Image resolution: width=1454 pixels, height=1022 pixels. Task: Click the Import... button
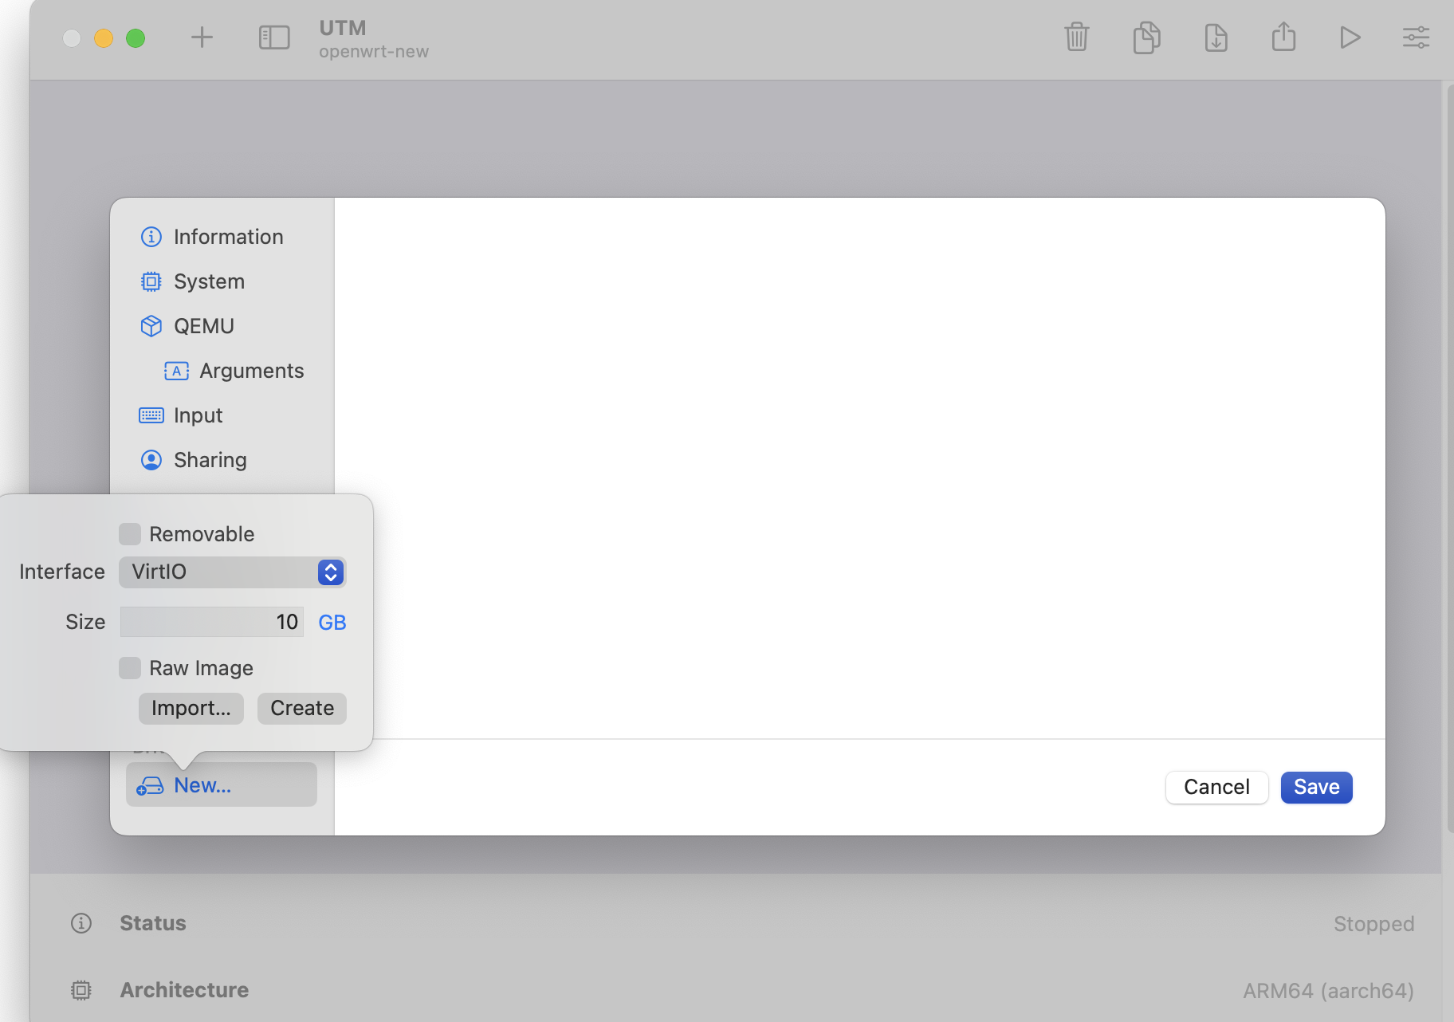click(191, 708)
